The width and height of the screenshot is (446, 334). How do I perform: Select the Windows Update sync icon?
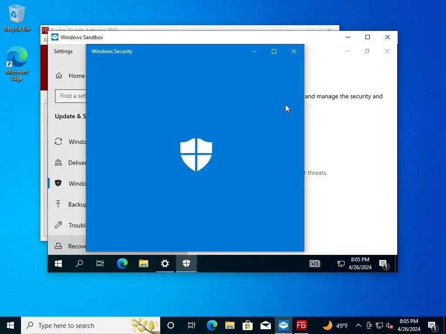(58, 141)
